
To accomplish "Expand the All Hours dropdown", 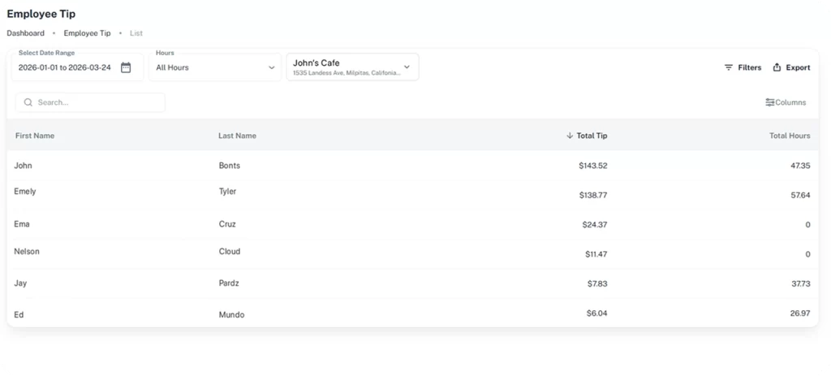I will (x=271, y=67).
